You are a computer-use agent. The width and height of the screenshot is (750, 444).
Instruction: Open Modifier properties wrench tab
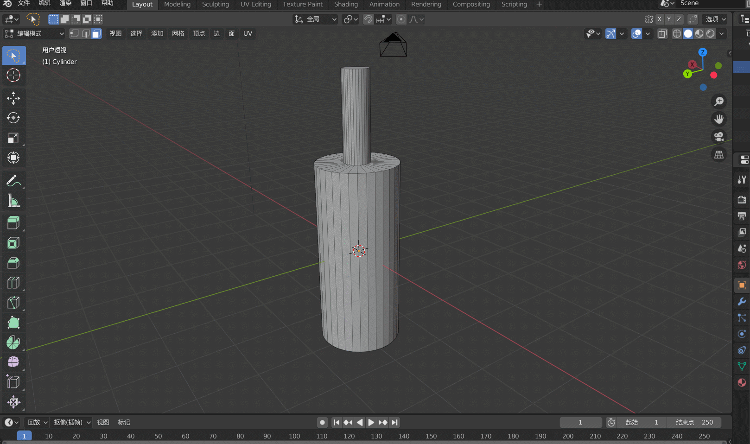point(742,302)
